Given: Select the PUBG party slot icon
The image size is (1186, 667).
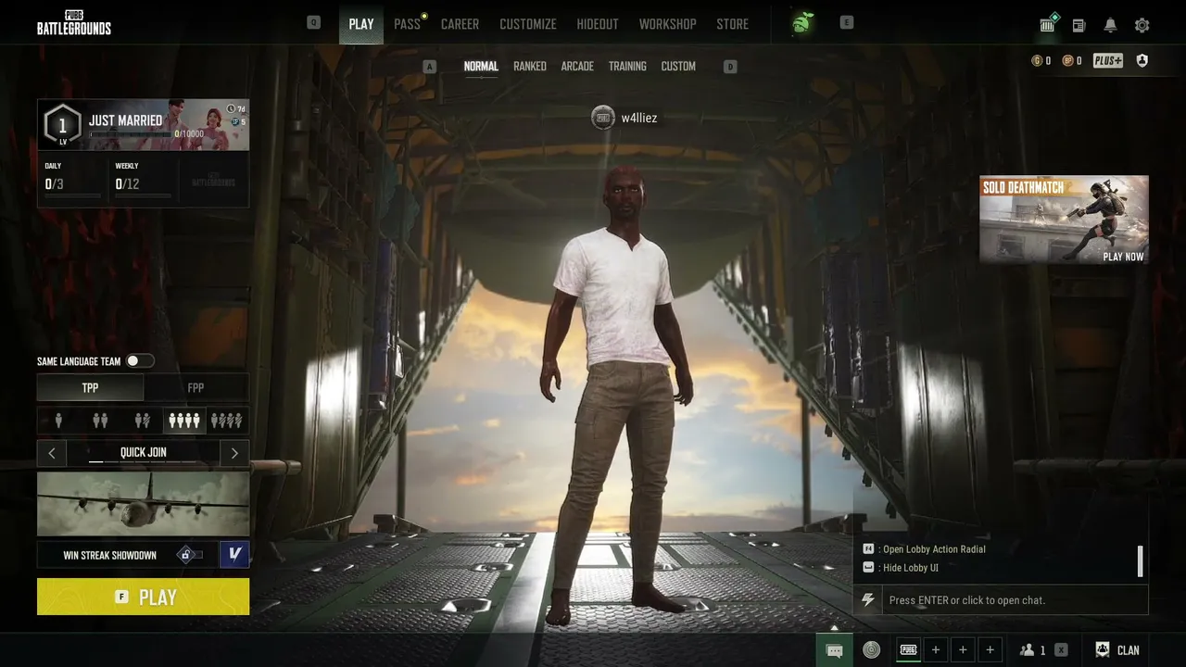Looking at the screenshot, I should pos(909,650).
